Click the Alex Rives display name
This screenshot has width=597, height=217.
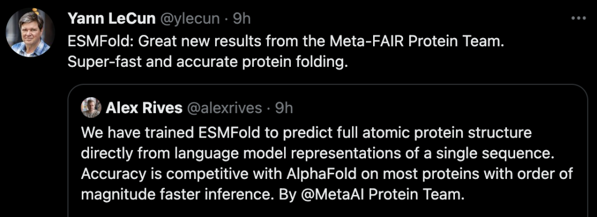coord(144,108)
